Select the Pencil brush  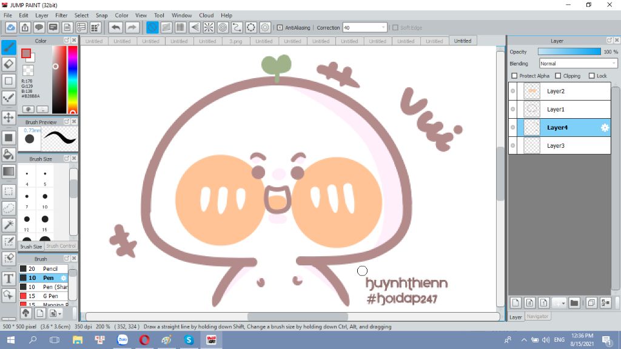click(x=44, y=268)
